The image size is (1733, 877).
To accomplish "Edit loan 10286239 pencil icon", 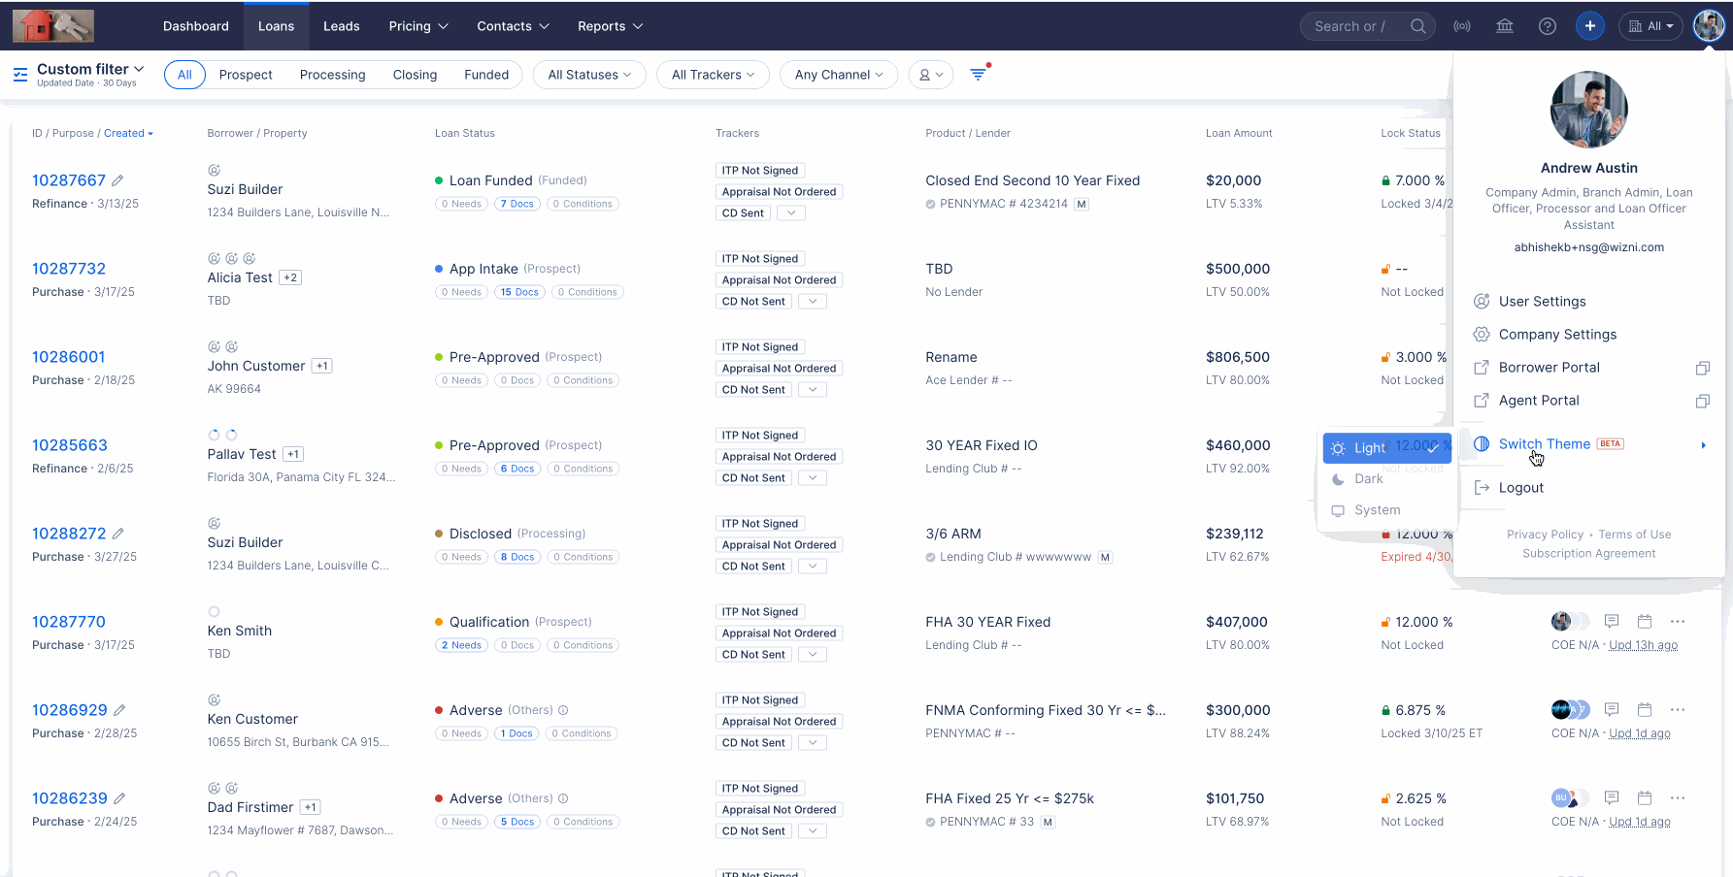I will (x=119, y=798).
